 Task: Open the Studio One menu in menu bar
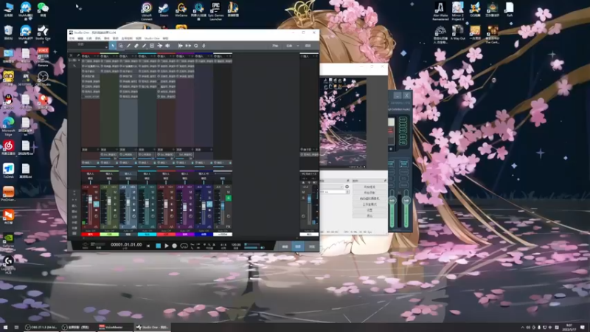click(152, 38)
